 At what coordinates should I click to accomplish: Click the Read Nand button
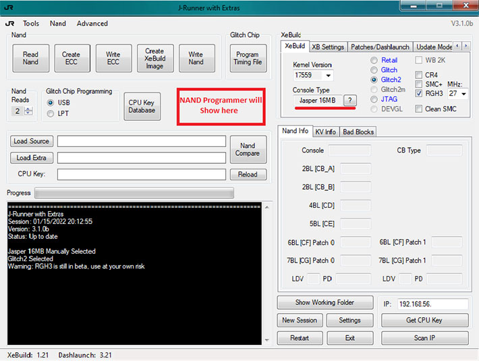click(30, 58)
